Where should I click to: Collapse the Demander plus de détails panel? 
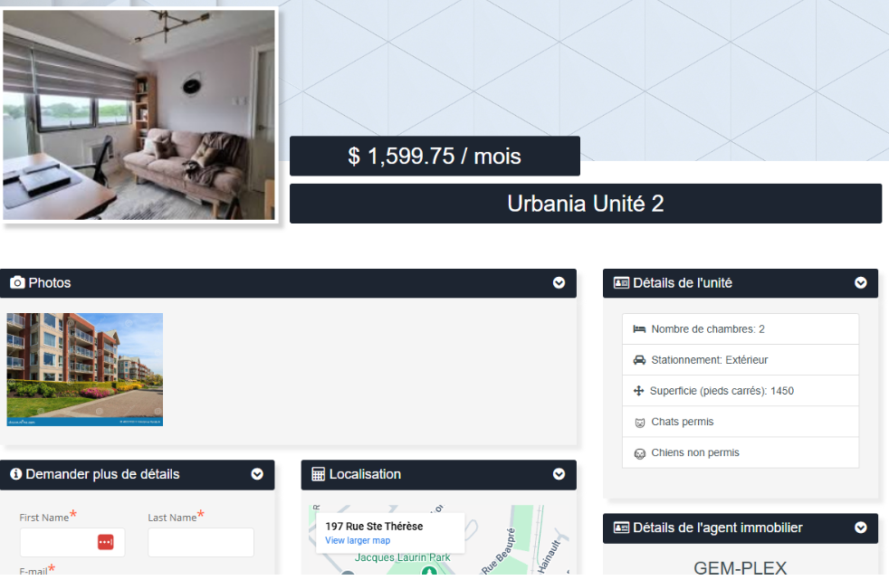257,474
